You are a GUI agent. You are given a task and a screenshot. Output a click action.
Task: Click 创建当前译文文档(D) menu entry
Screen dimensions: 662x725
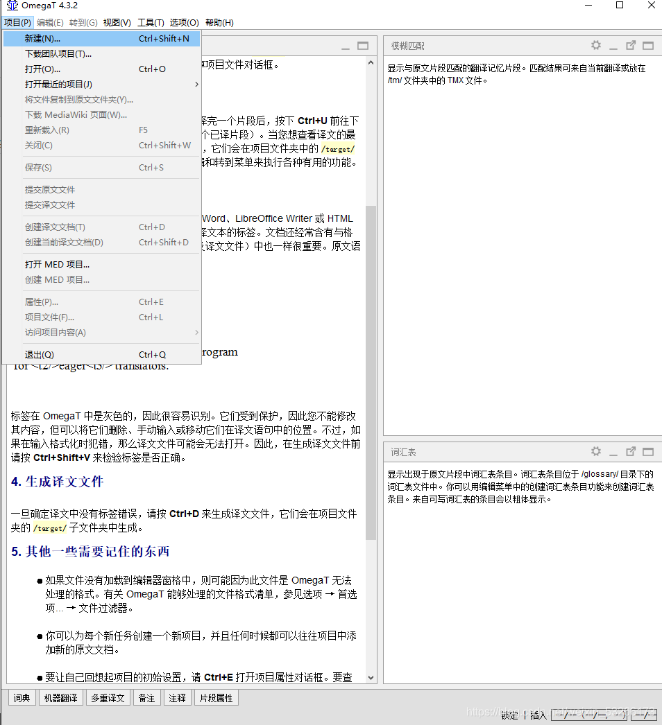[102, 243]
